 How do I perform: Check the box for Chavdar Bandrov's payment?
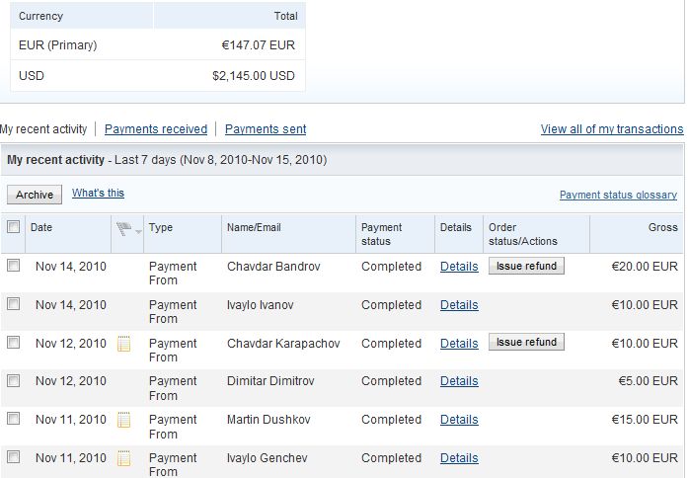(x=14, y=266)
